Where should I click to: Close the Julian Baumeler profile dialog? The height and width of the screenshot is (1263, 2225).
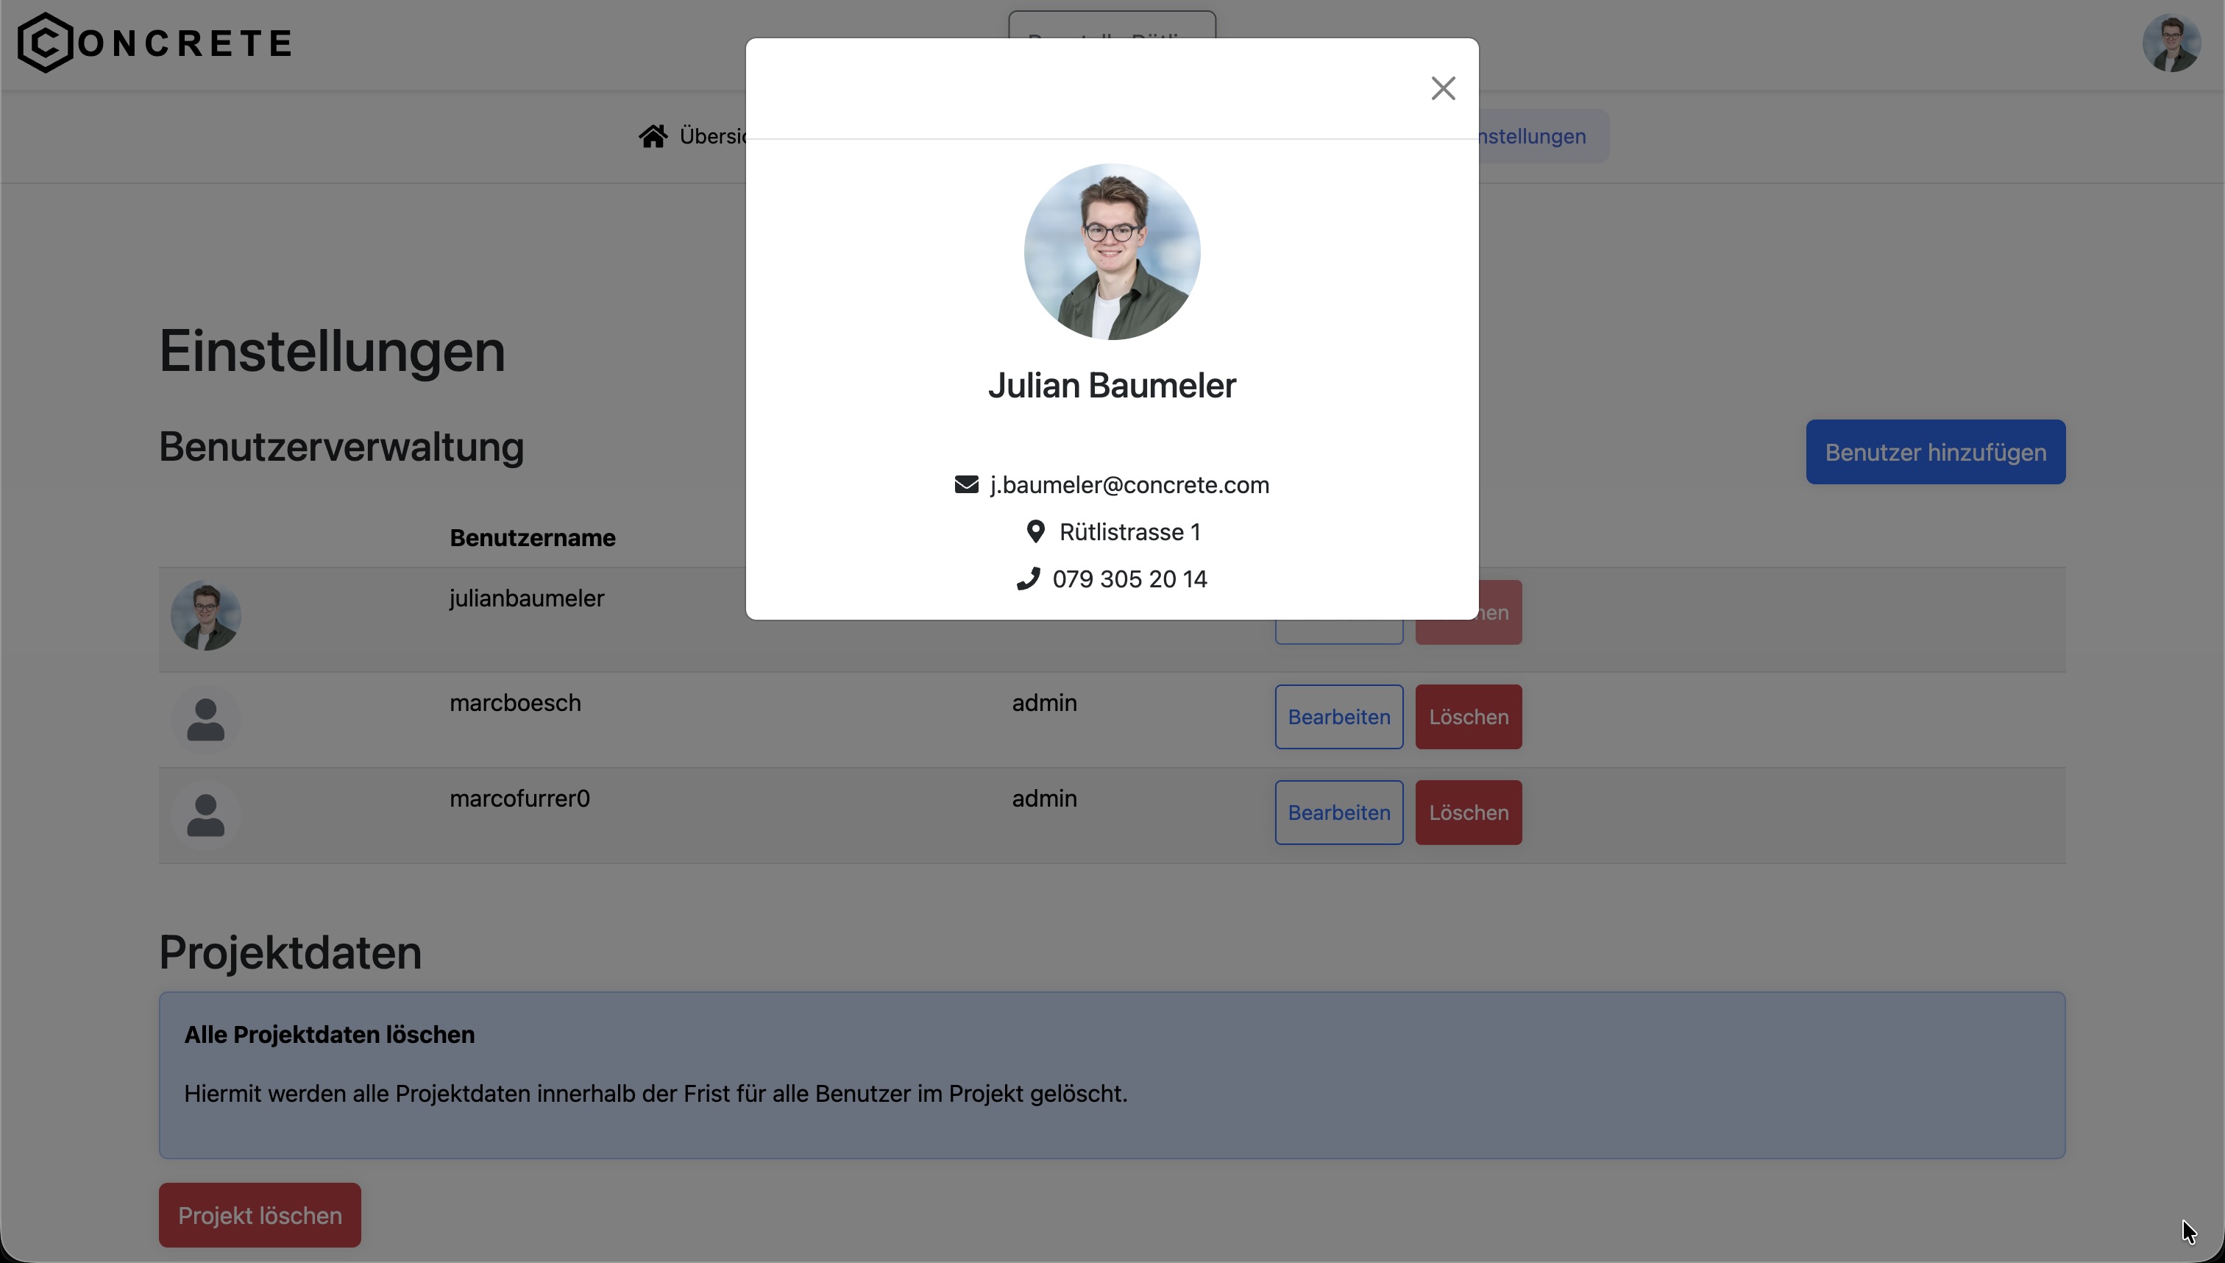[1442, 88]
